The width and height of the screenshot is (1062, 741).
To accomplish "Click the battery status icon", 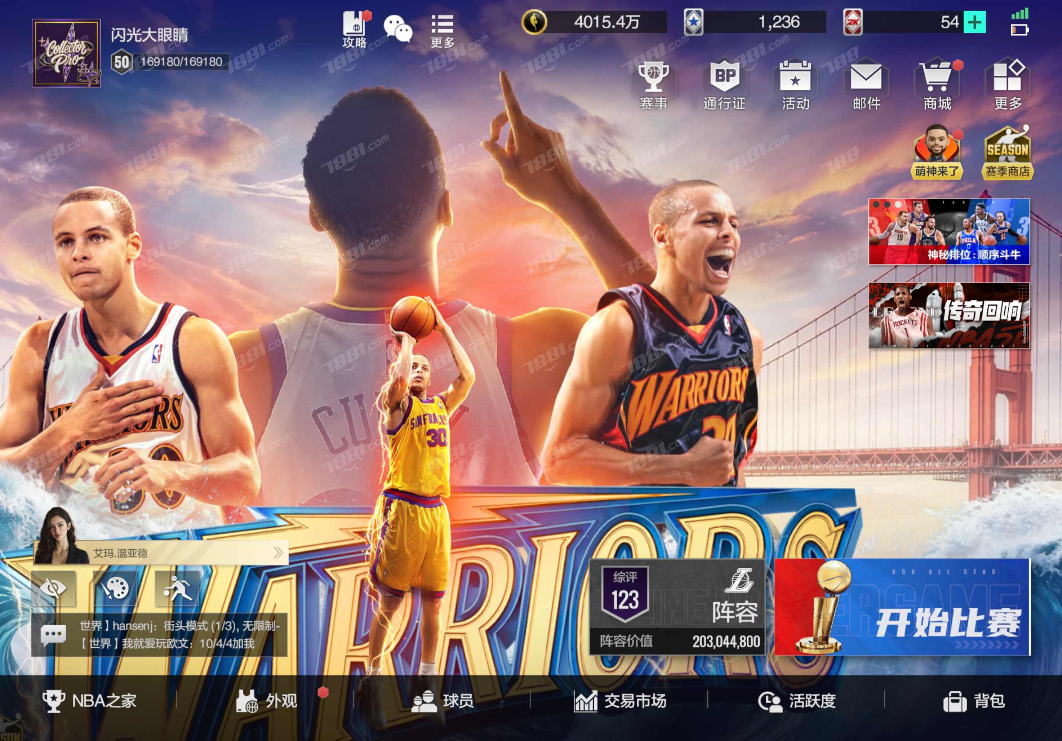I will (x=1020, y=31).
